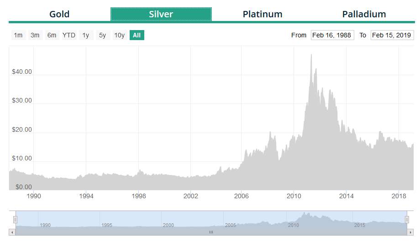Viewport: 420px width, 247px height.
Task: Click the All range button
Action: coord(136,35)
